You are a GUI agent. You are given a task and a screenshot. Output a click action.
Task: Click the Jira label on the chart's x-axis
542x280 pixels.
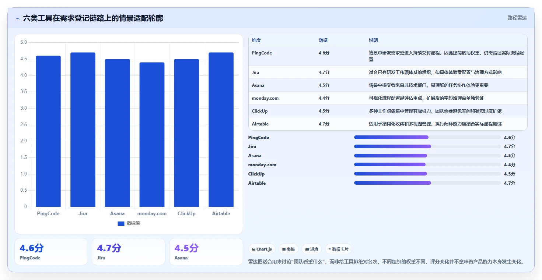83,214
